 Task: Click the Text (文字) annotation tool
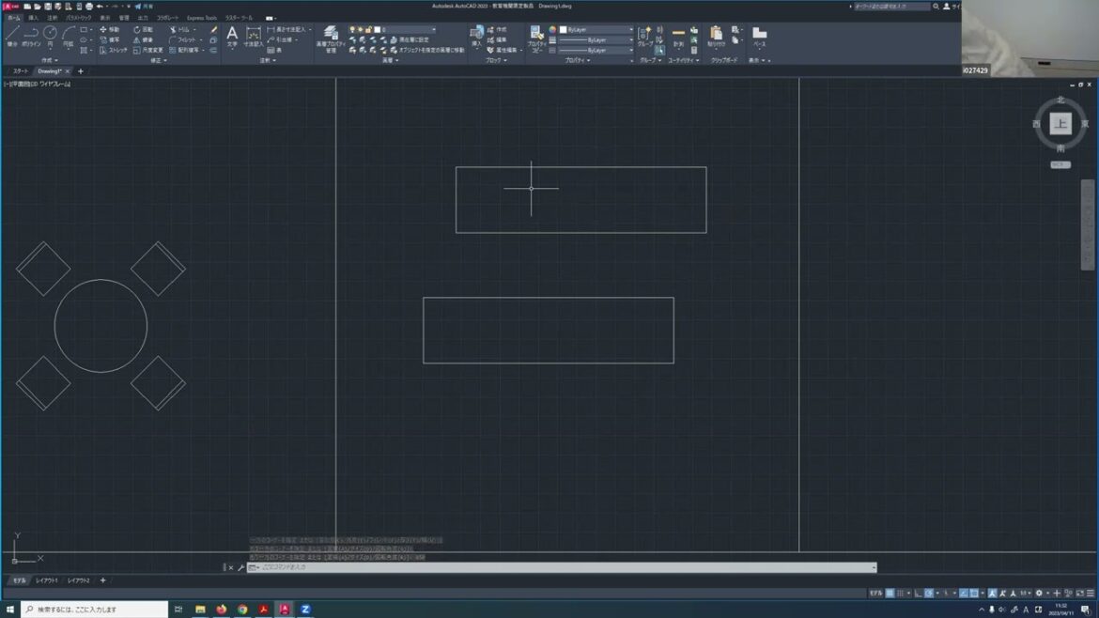(x=232, y=35)
